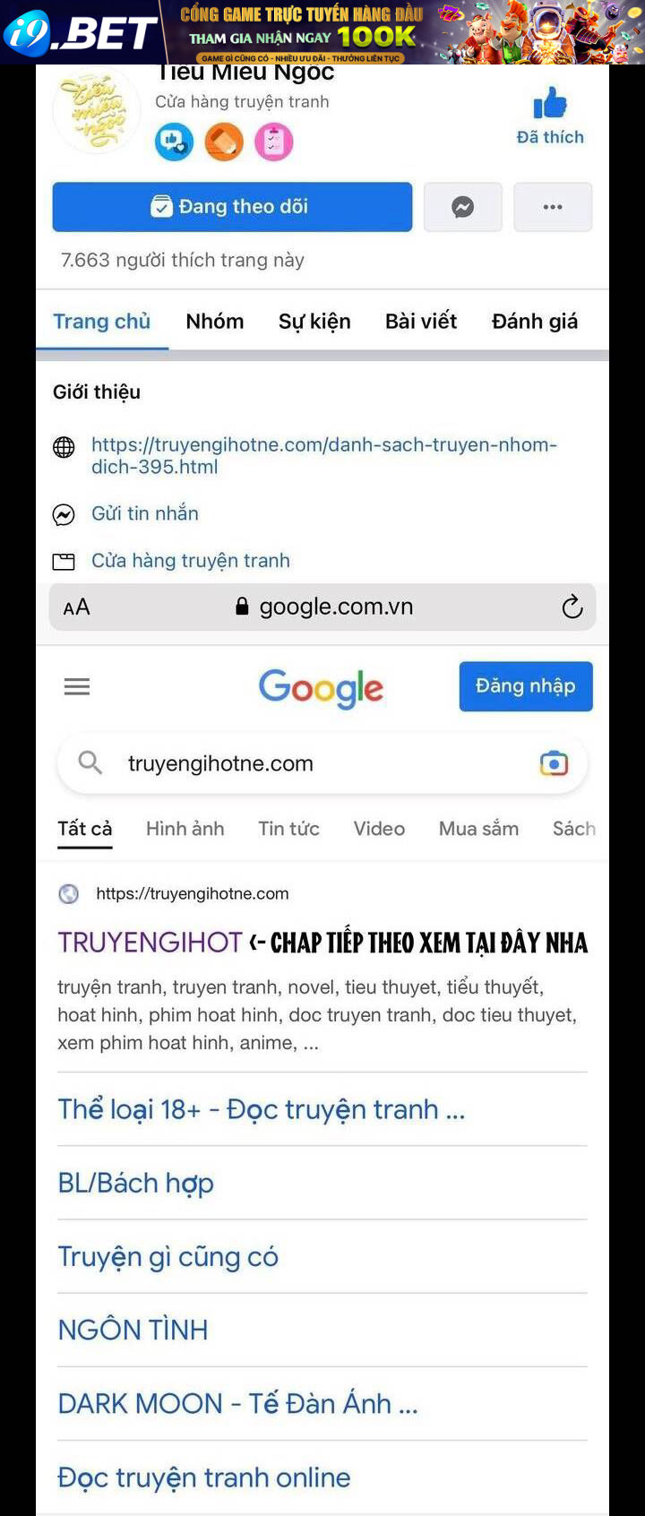Reload the page with the refresh icon
Image resolution: width=645 pixels, height=1516 pixels.
(572, 607)
